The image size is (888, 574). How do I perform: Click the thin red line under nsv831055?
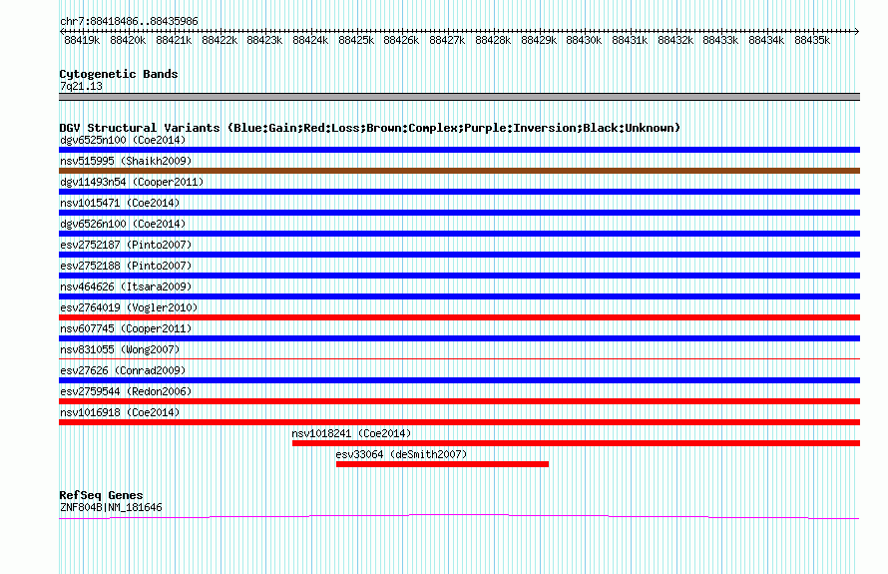(x=459, y=358)
